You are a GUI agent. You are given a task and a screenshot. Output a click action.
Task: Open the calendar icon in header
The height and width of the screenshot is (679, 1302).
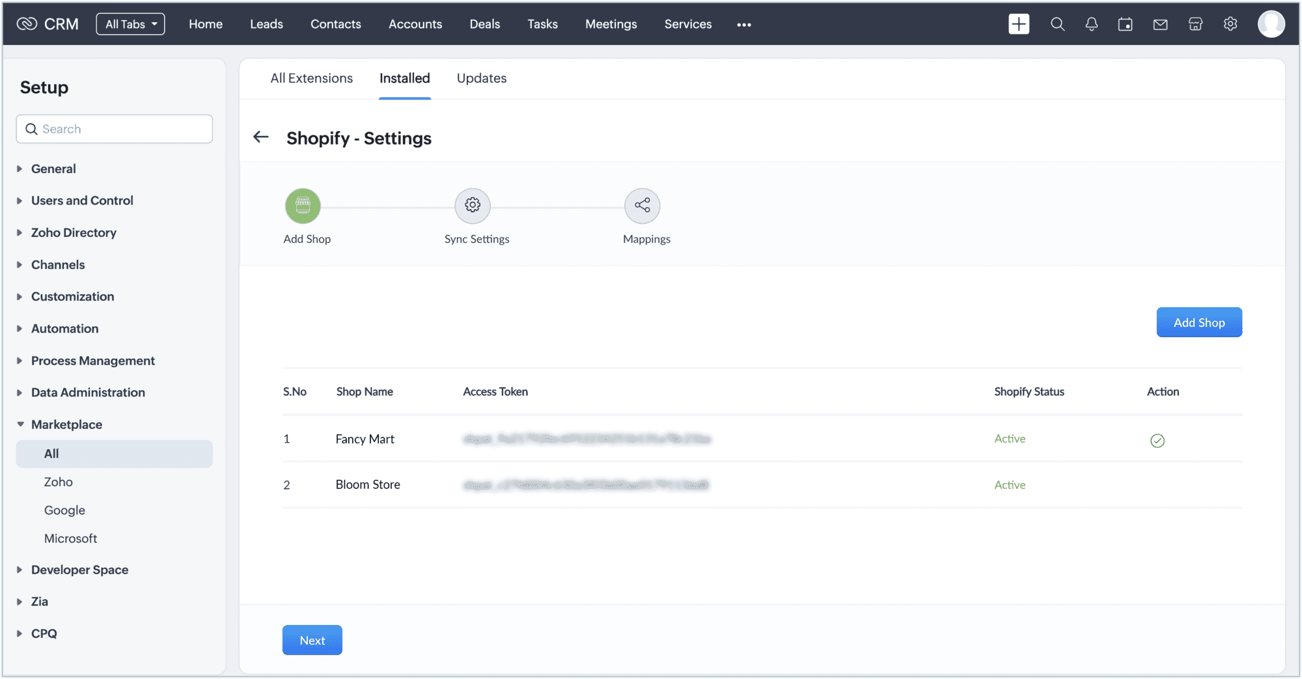[x=1125, y=24]
